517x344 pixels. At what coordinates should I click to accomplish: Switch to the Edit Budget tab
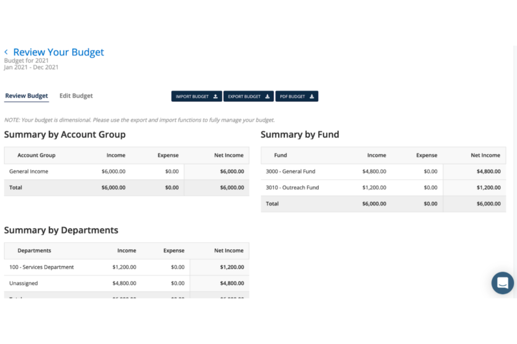pos(76,95)
